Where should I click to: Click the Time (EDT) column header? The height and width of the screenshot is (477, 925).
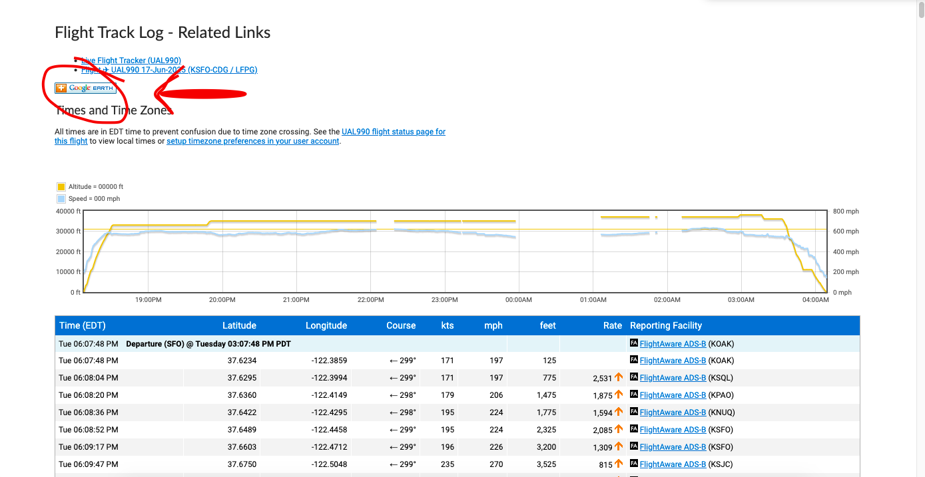click(83, 325)
